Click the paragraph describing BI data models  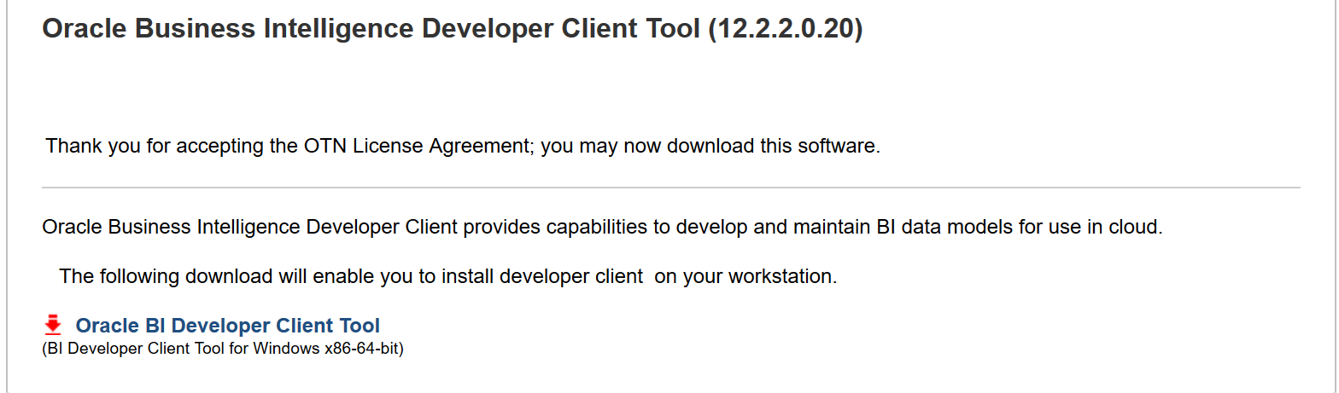coord(602,228)
